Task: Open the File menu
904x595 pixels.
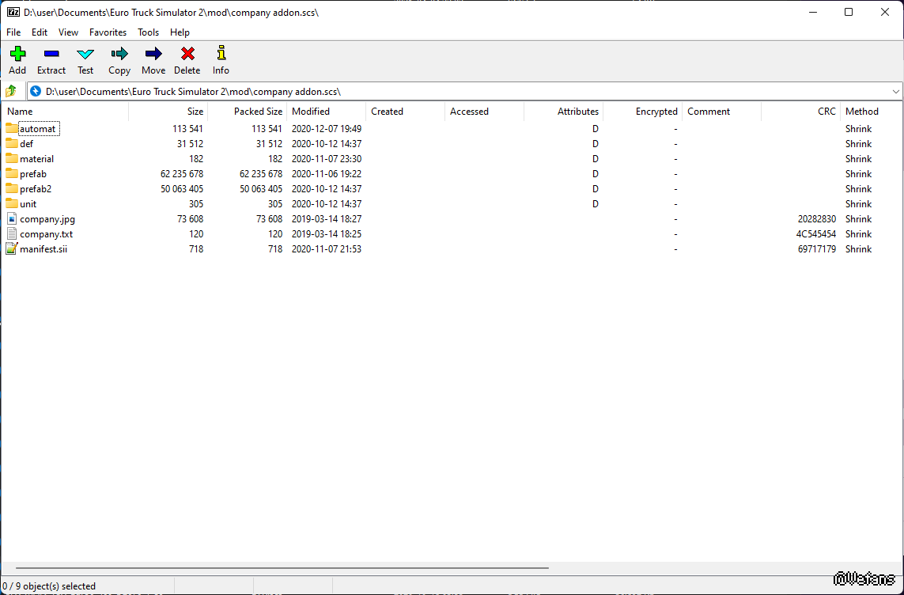Action: pyautogui.click(x=13, y=32)
